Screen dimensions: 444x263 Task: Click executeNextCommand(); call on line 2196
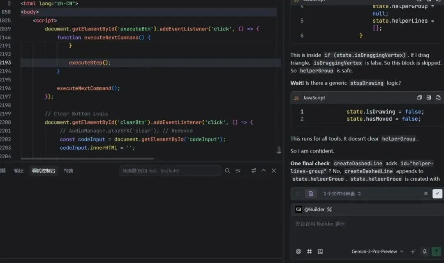click(88, 88)
